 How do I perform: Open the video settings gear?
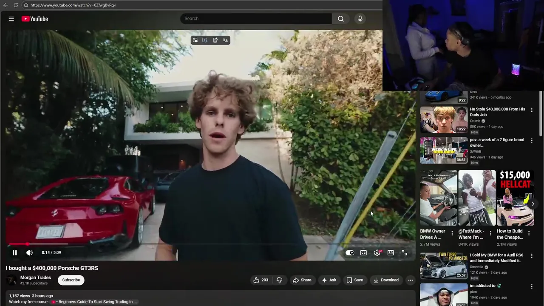[x=377, y=252]
